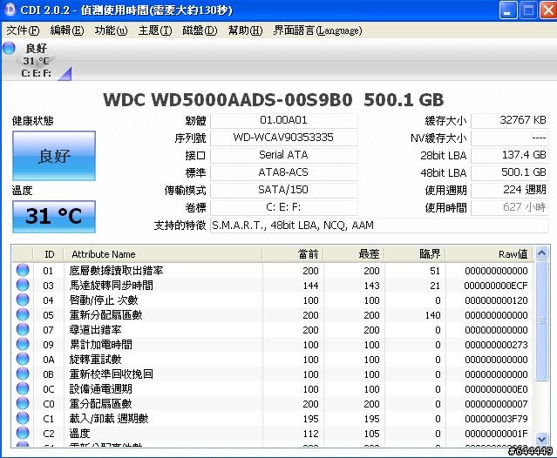
Task: Select the row 重新分配扇區數
Action: point(273,315)
